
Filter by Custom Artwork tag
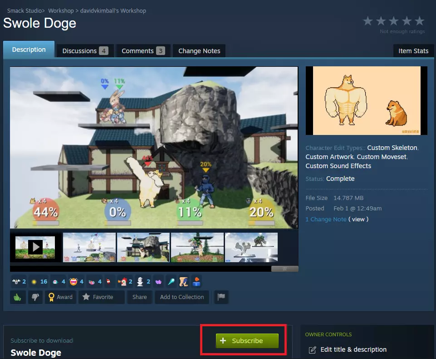[x=329, y=157]
